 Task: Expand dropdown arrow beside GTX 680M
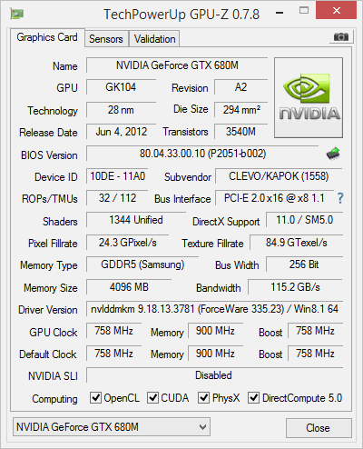pos(203,427)
